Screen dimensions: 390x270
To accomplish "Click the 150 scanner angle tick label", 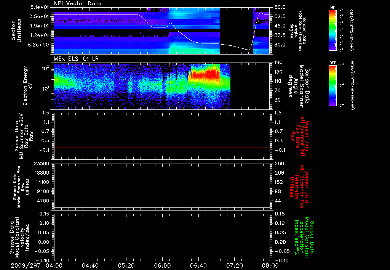I will pyautogui.click(x=278, y=72).
